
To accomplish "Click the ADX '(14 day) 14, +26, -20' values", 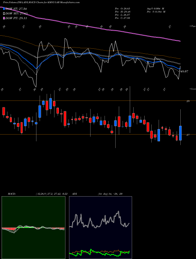I will click(110, 194).
